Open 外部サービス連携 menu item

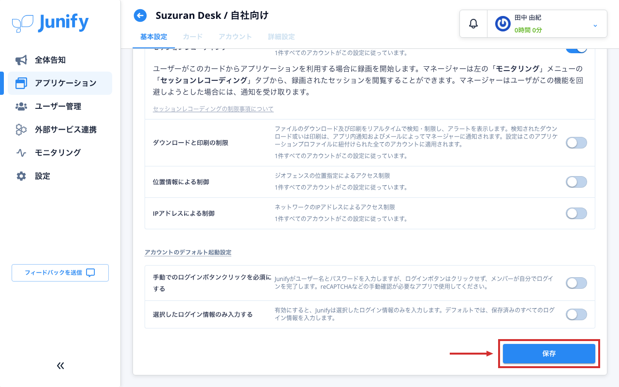click(60, 130)
